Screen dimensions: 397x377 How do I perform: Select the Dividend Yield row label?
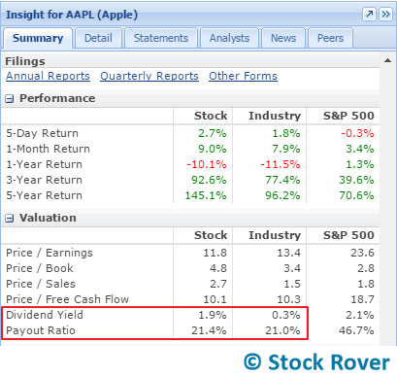click(x=45, y=315)
